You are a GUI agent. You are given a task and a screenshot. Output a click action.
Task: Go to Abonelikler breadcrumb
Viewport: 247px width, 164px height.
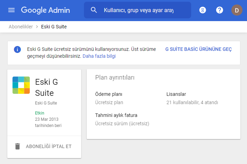click(x=20, y=27)
